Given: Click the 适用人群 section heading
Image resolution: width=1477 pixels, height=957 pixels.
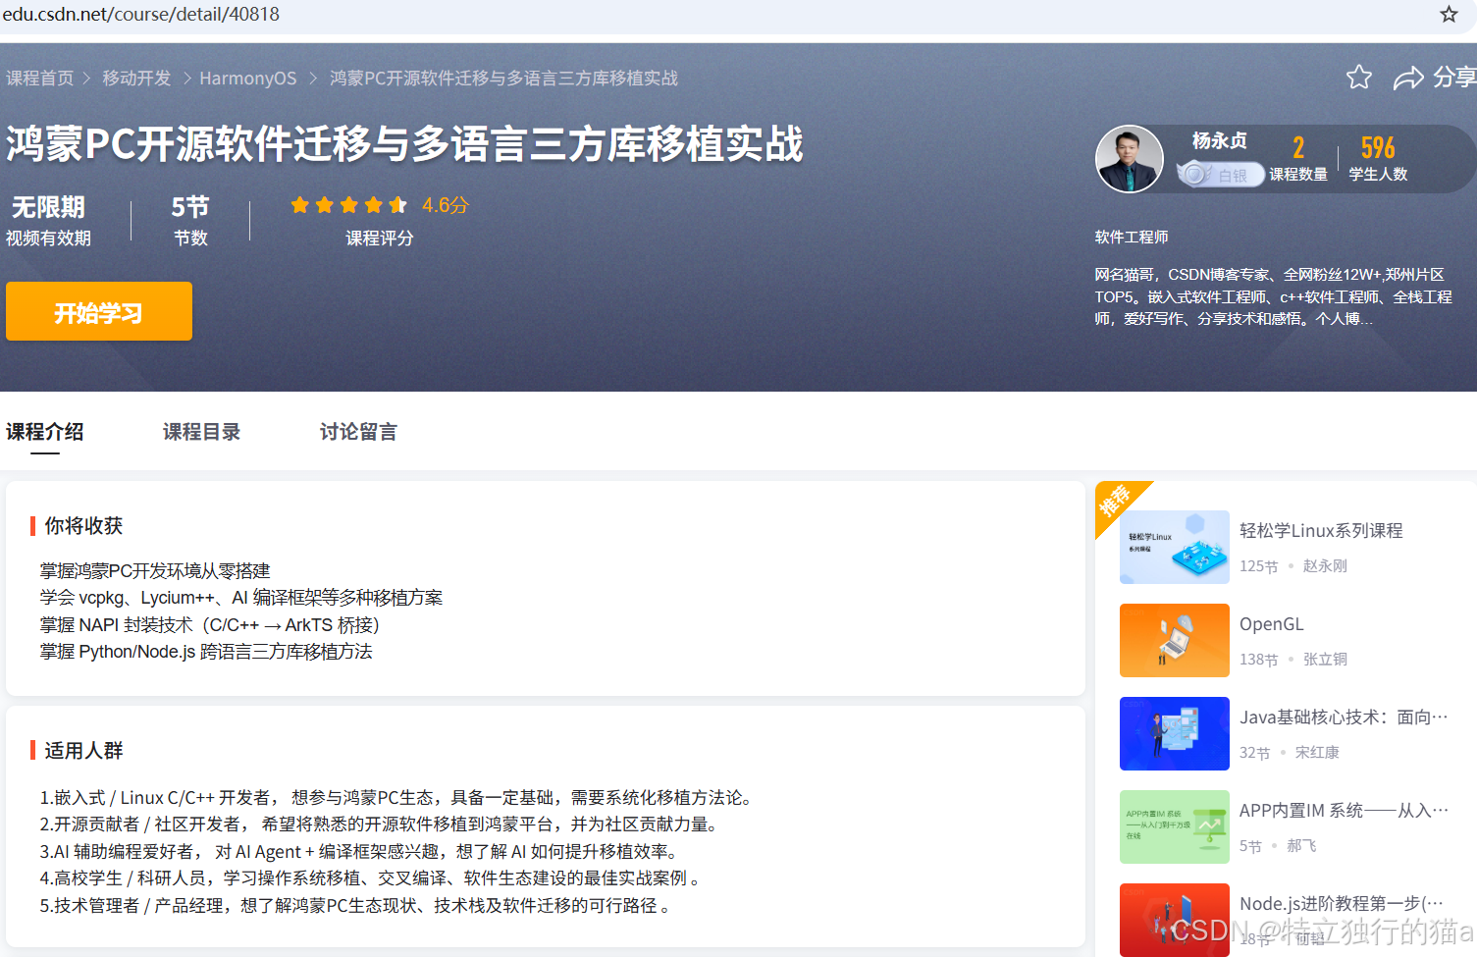Looking at the screenshot, I should point(83,751).
